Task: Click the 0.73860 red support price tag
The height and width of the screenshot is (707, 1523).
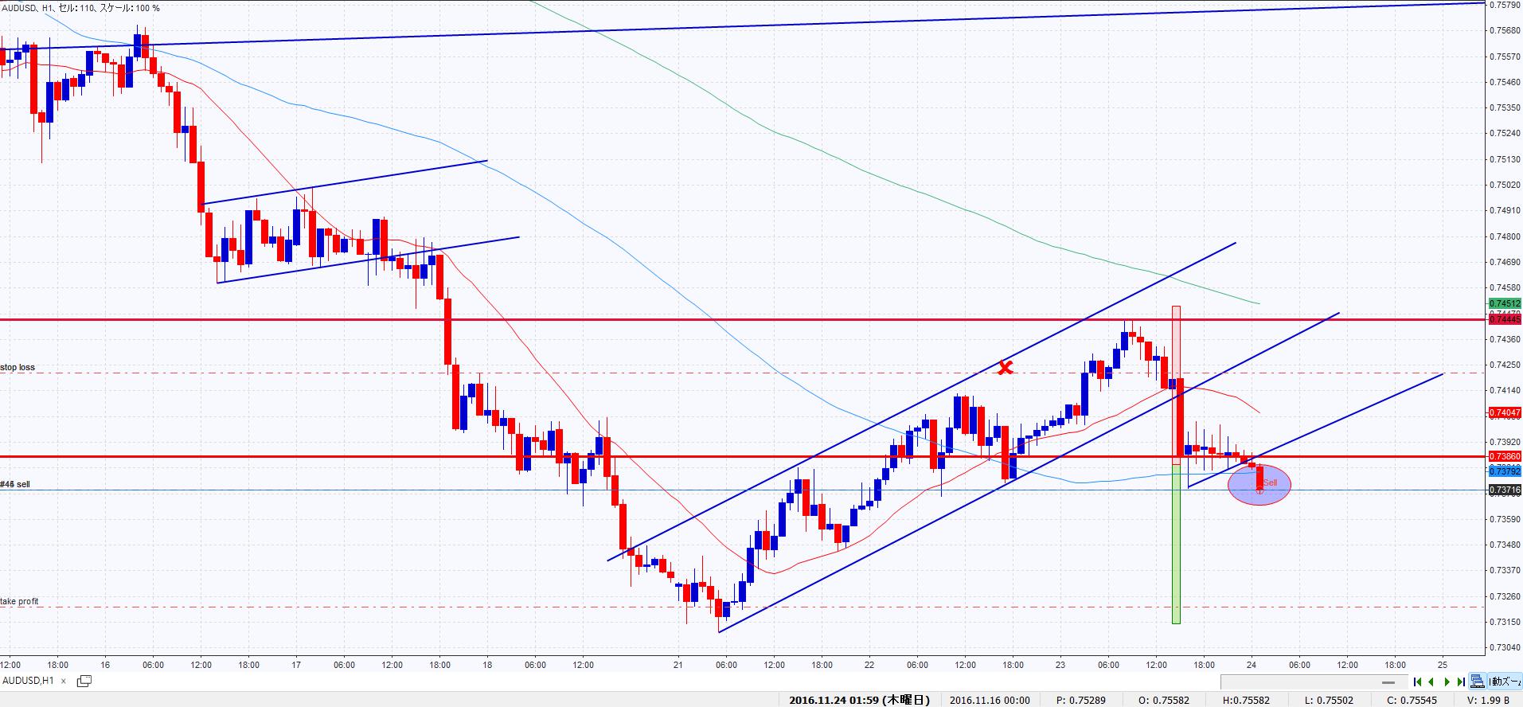Action: click(1504, 456)
